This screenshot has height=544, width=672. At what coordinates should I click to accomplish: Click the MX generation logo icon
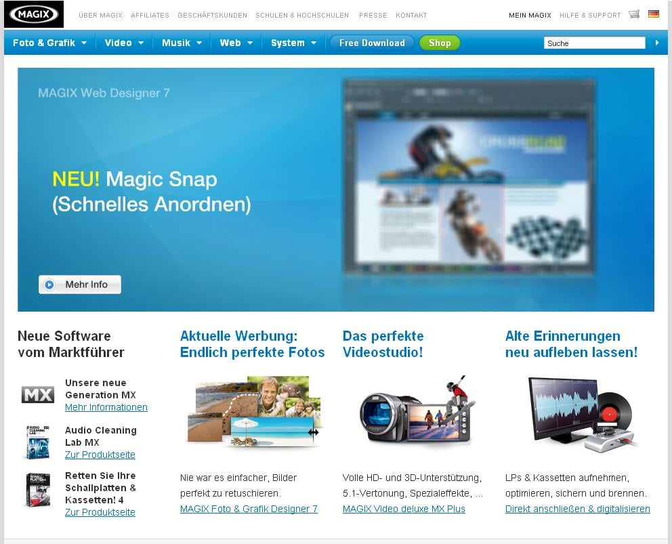[x=38, y=395]
